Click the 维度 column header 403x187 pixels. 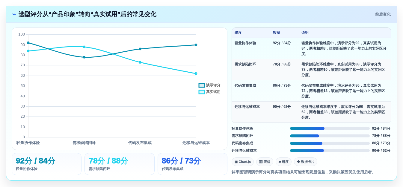[238, 33]
